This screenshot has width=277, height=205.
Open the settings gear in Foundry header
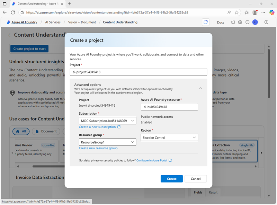[240, 22]
